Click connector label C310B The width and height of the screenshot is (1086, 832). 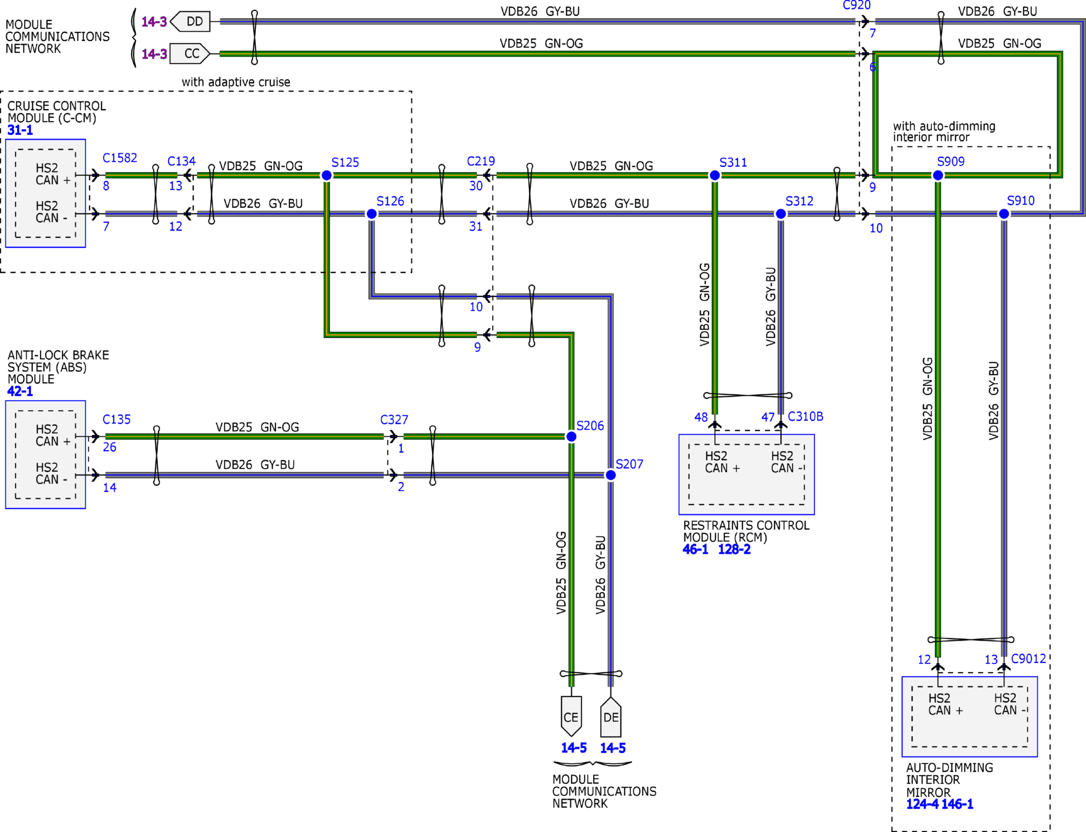(806, 417)
